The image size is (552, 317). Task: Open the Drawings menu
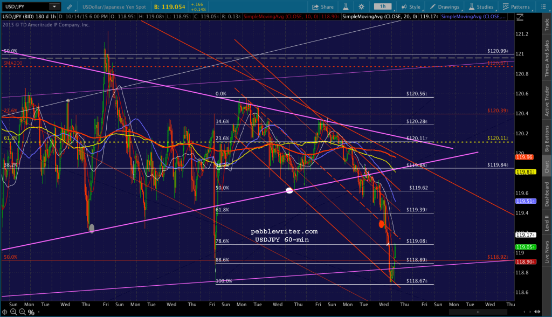pos(444,6)
